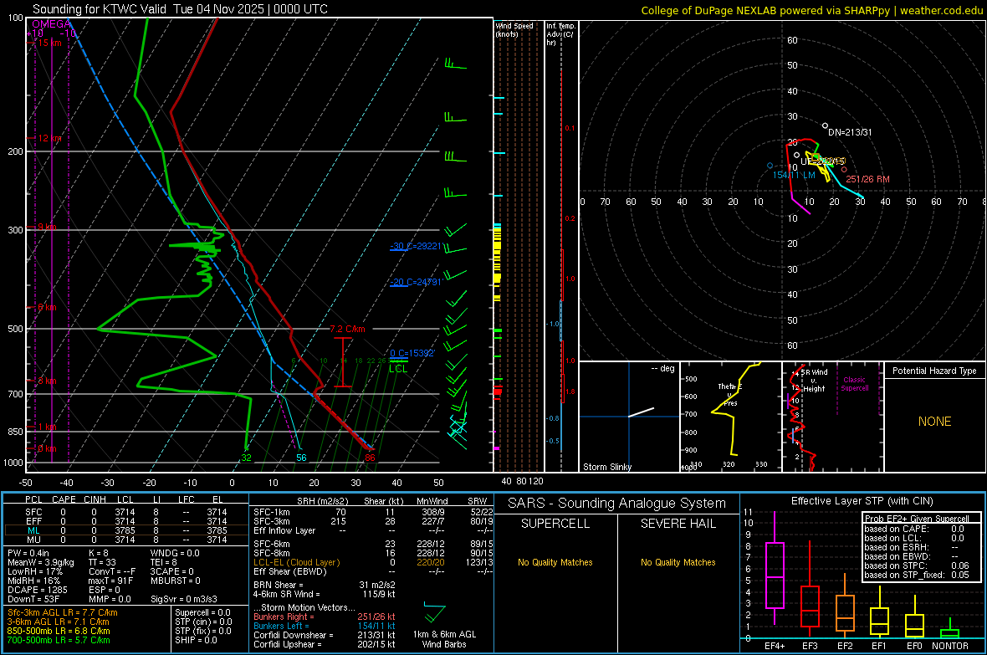Click the 1km & 6km AGL wind barb icon
Screen dimensions: 987x655
pyautogui.click(x=434, y=612)
